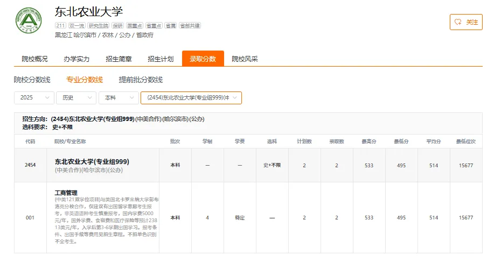Click the 最低分 column header

coord(401,141)
